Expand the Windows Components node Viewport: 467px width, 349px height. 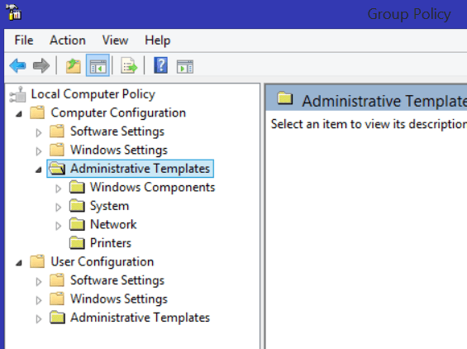(59, 189)
